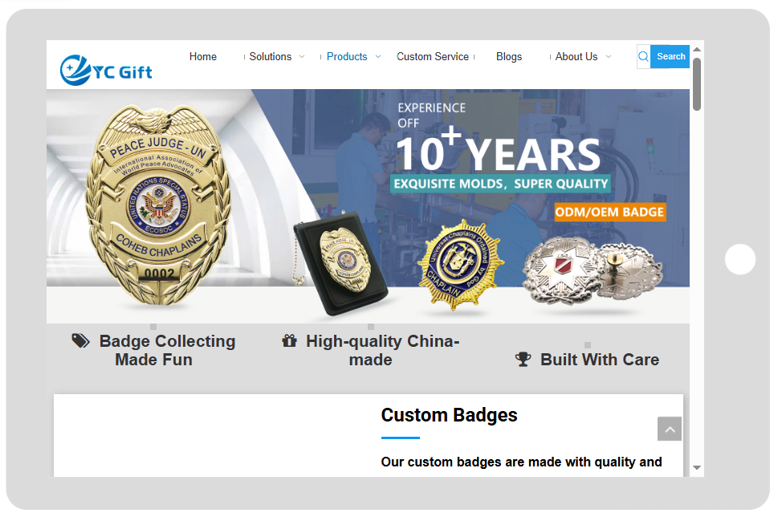Click the vertical scrollbar thumb
The width and height of the screenshot is (778, 513).
[697, 84]
